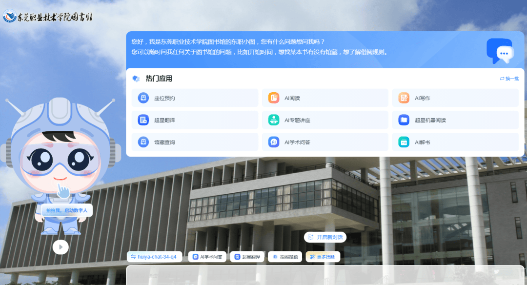Expand the 更多技能 more skills menu
Image resolution: width=527 pixels, height=285 pixels.
(x=323, y=257)
